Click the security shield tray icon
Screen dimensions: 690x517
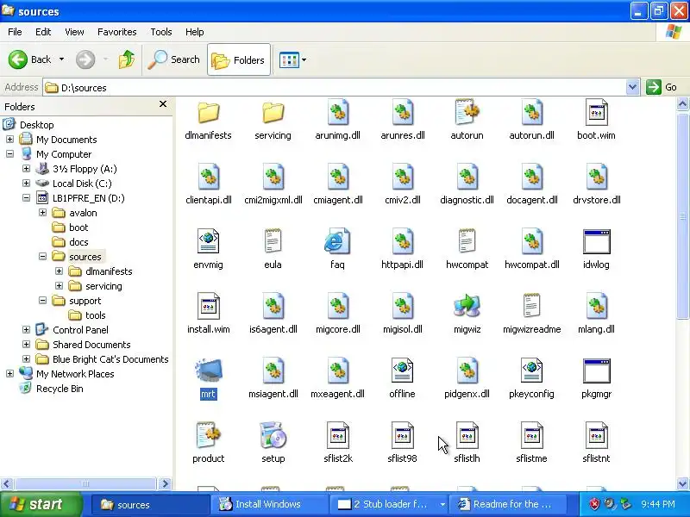pyautogui.click(x=594, y=504)
